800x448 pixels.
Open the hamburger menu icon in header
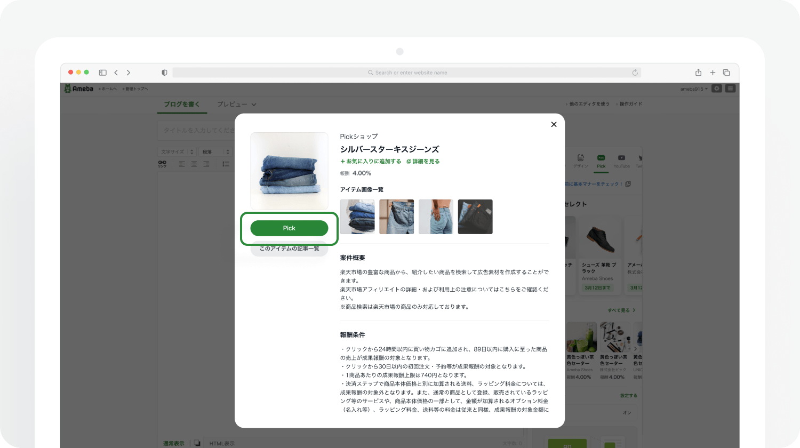click(731, 89)
